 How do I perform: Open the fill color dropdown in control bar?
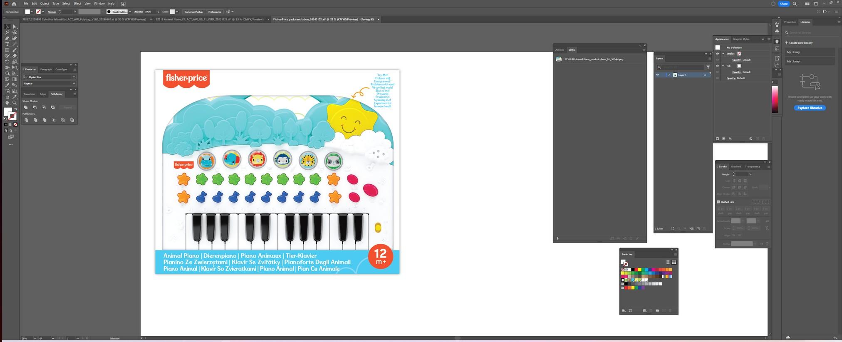point(32,12)
